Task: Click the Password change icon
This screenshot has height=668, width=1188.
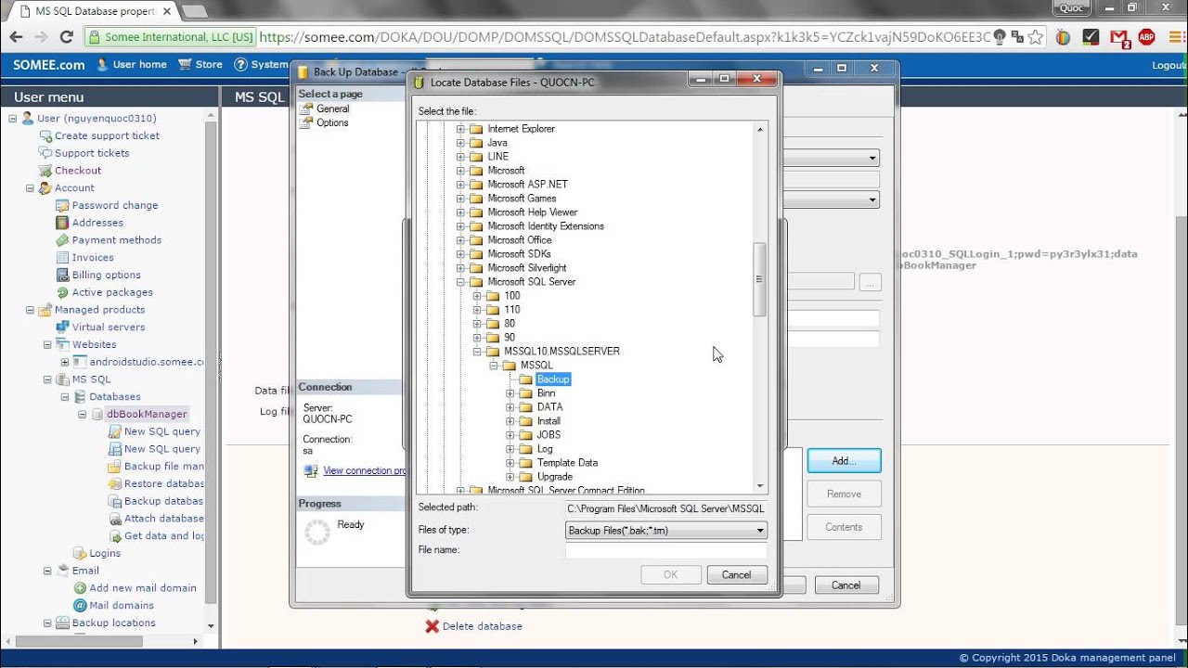Action: coord(62,205)
